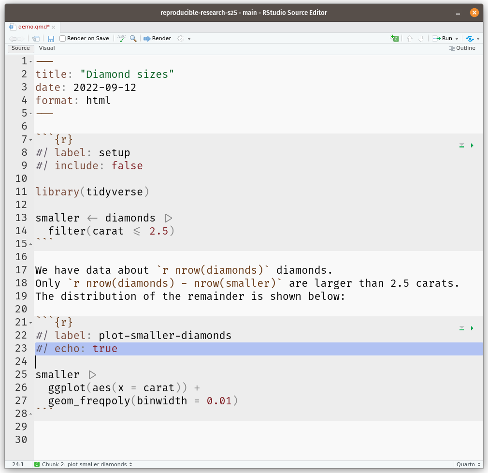The width and height of the screenshot is (488, 473).
Task: Expand the Run dropdown arrow
Action: tap(457, 39)
